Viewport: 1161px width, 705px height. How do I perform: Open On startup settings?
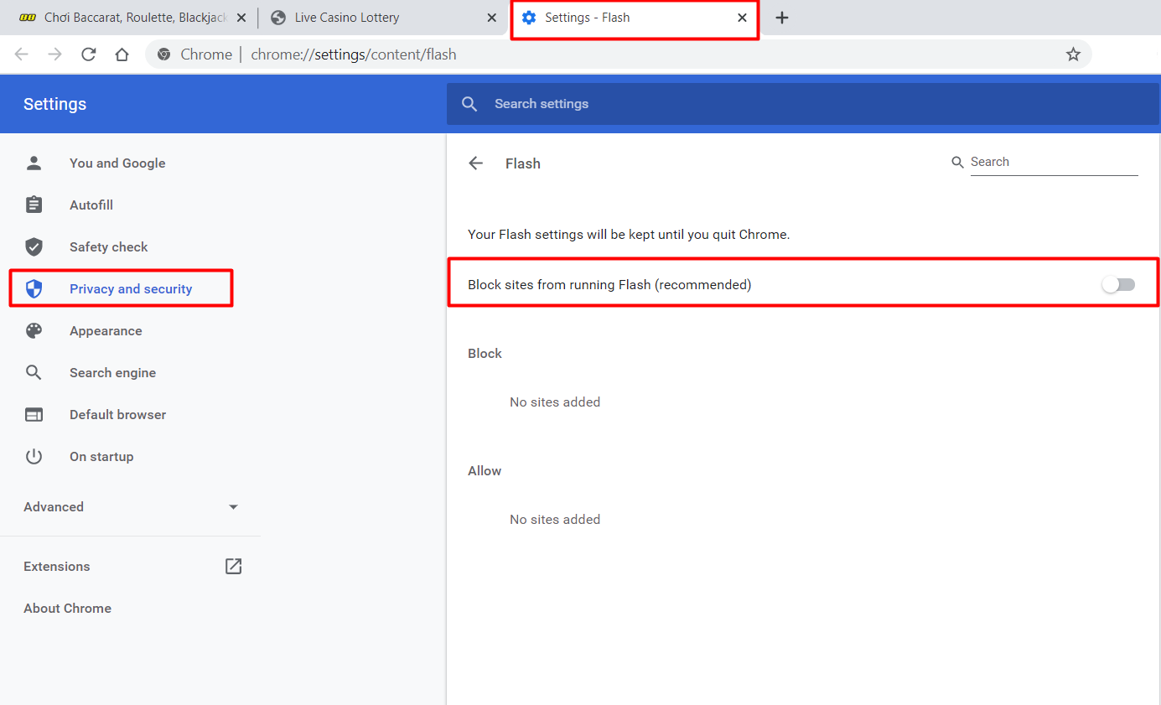(x=101, y=457)
